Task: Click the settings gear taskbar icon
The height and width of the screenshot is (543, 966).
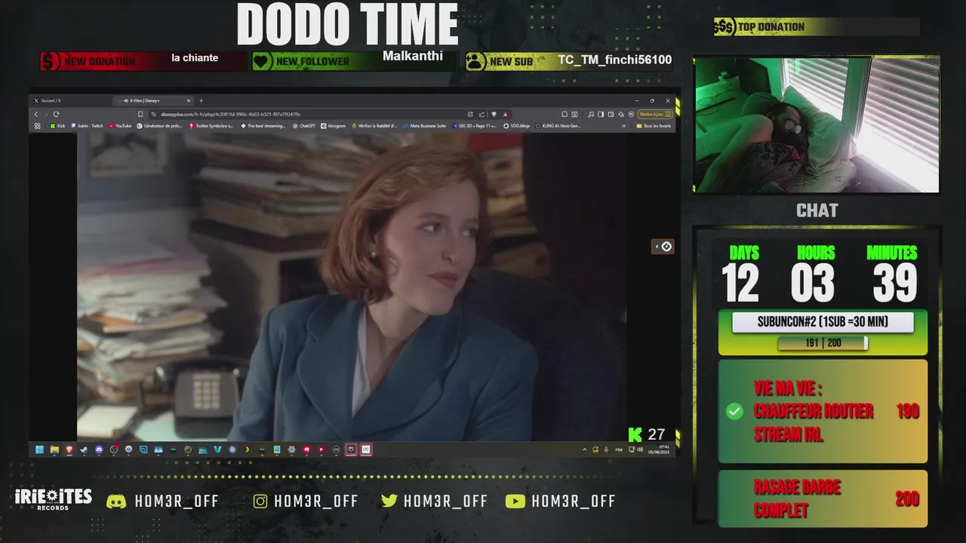Action: 291,449
